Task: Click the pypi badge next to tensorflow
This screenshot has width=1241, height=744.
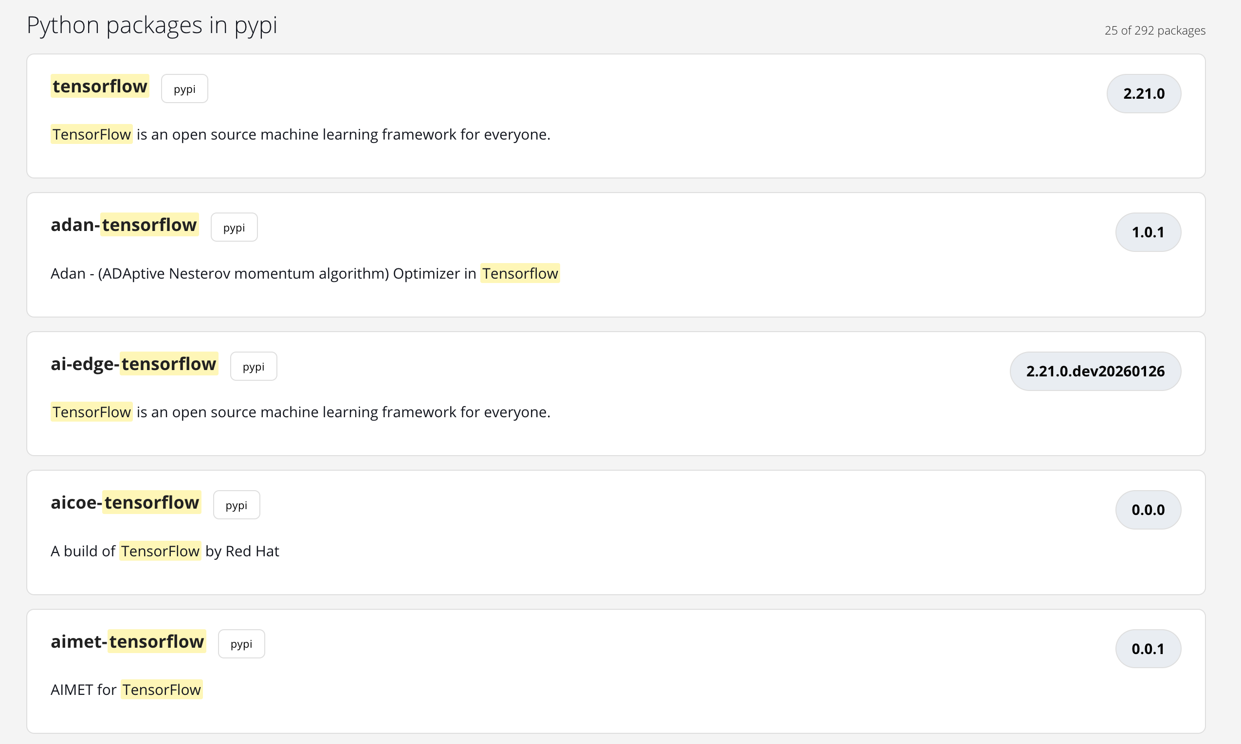Action: coord(184,89)
